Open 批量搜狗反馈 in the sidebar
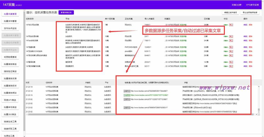Screen dimensions: 264x137 (x=10, y=78)
